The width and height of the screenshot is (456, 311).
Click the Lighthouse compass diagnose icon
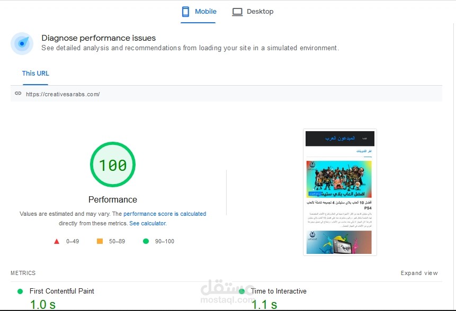tap(22, 43)
